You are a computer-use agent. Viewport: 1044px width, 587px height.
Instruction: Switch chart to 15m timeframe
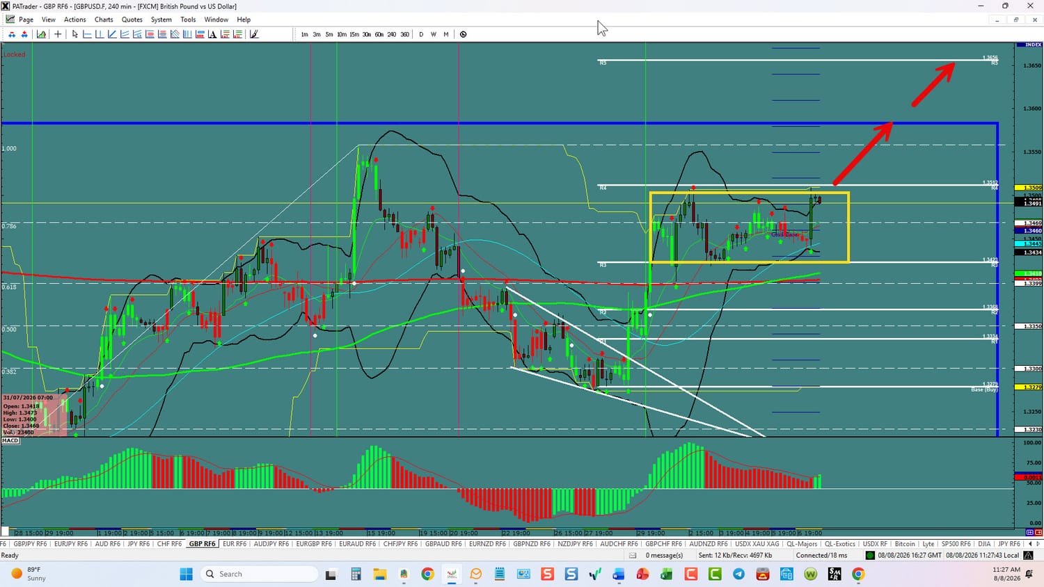point(354,34)
